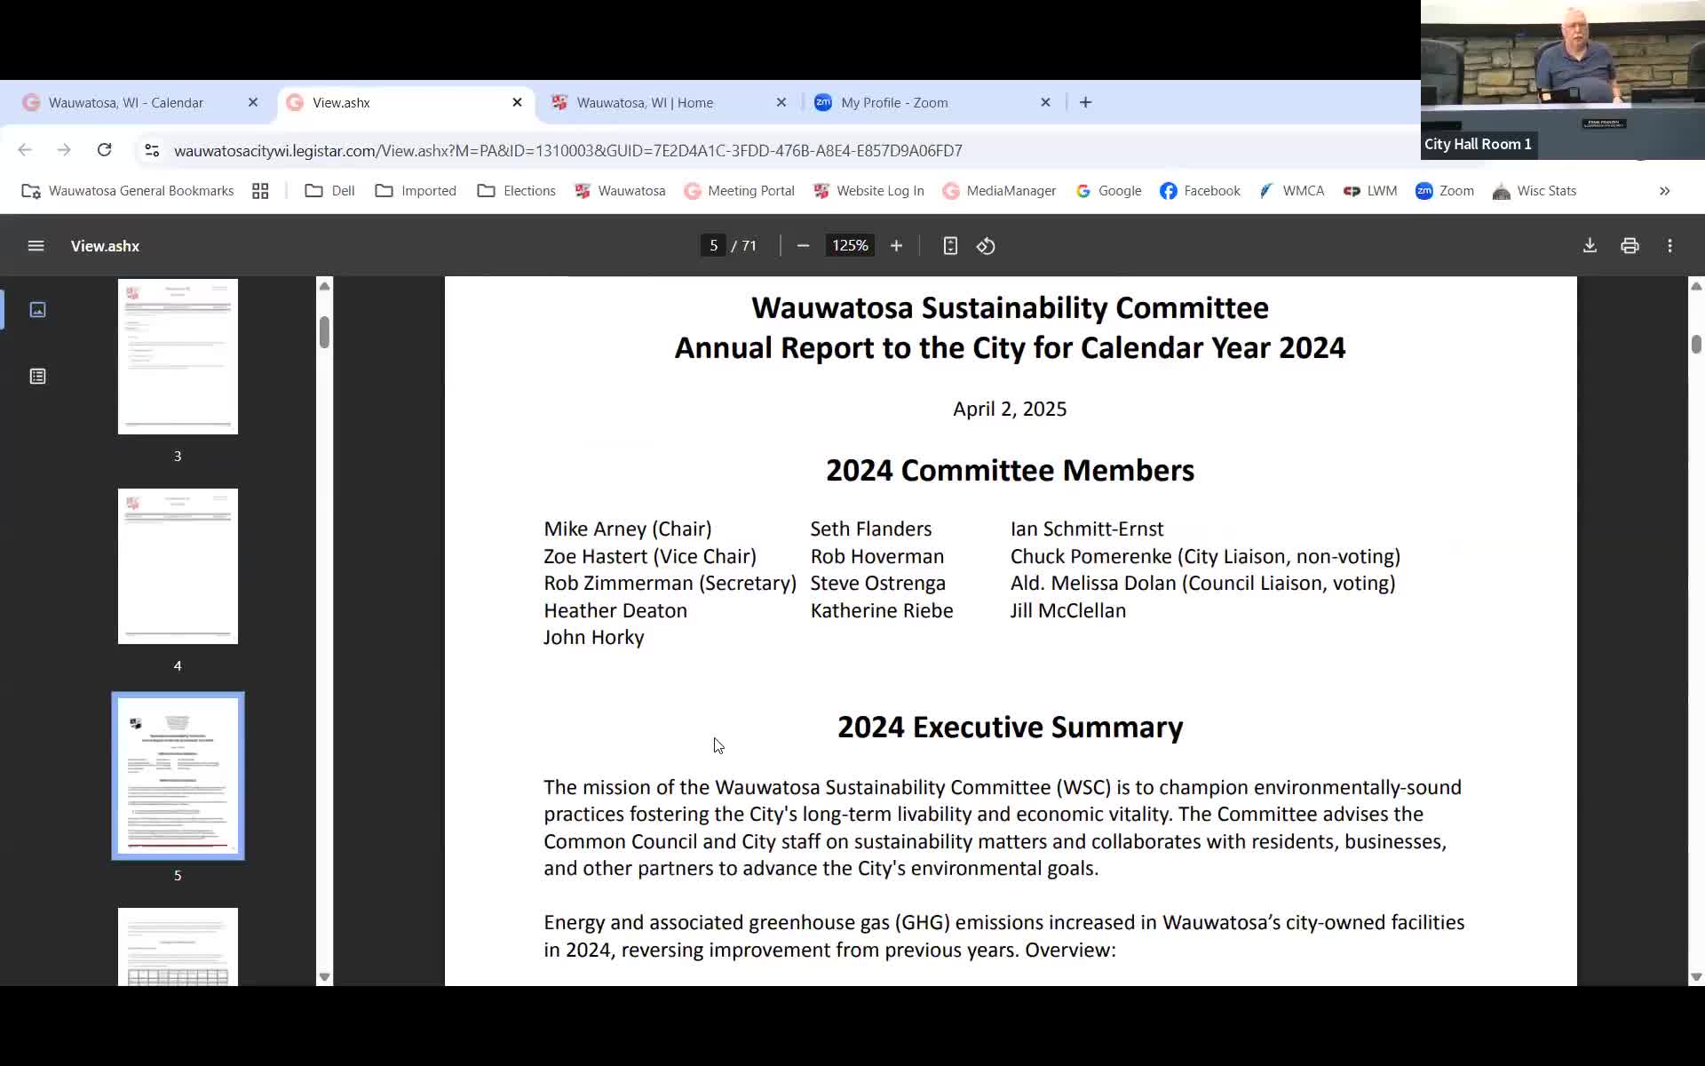
Task: Open the Facebook bookmark
Action: pos(1200,190)
